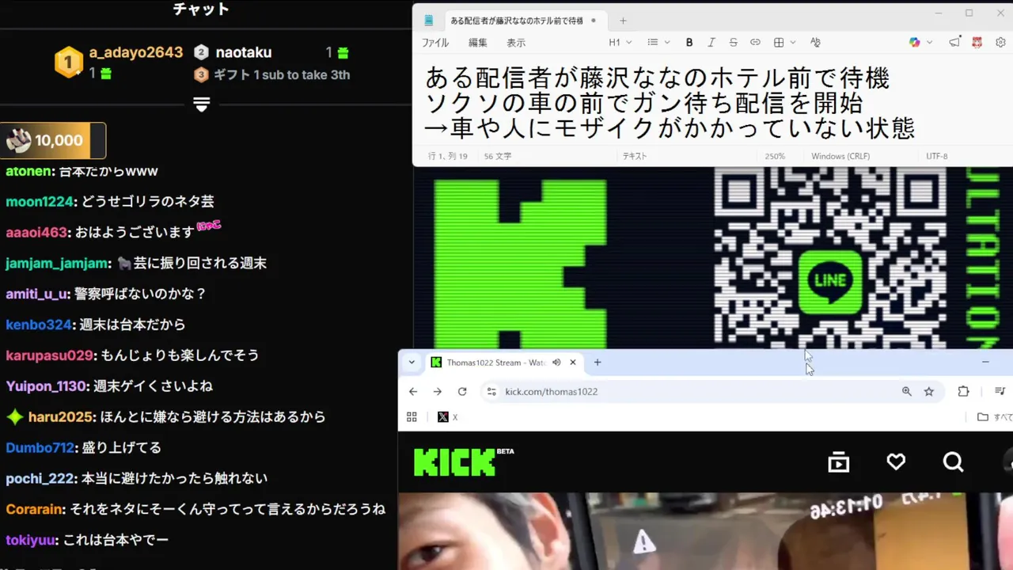Image resolution: width=1013 pixels, height=570 pixels.
Task: Click the zoom magnifier in address bar
Action: point(906,391)
